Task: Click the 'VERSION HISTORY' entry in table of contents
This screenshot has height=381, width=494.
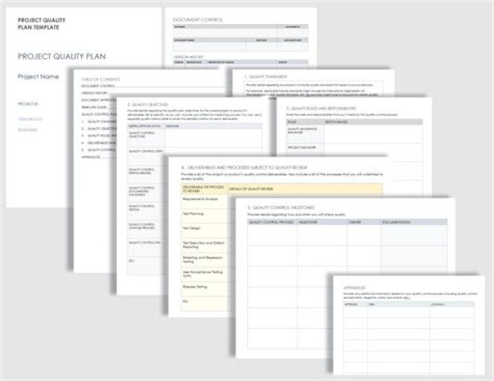Action: pyautogui.click(x=95, y=93)
